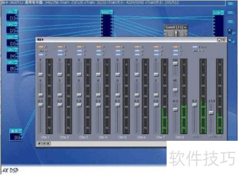Click the 'Chn 1' channel label
The width and height of the screenshot is (238, 176).
pyautogui.click(x=45, y=137)
